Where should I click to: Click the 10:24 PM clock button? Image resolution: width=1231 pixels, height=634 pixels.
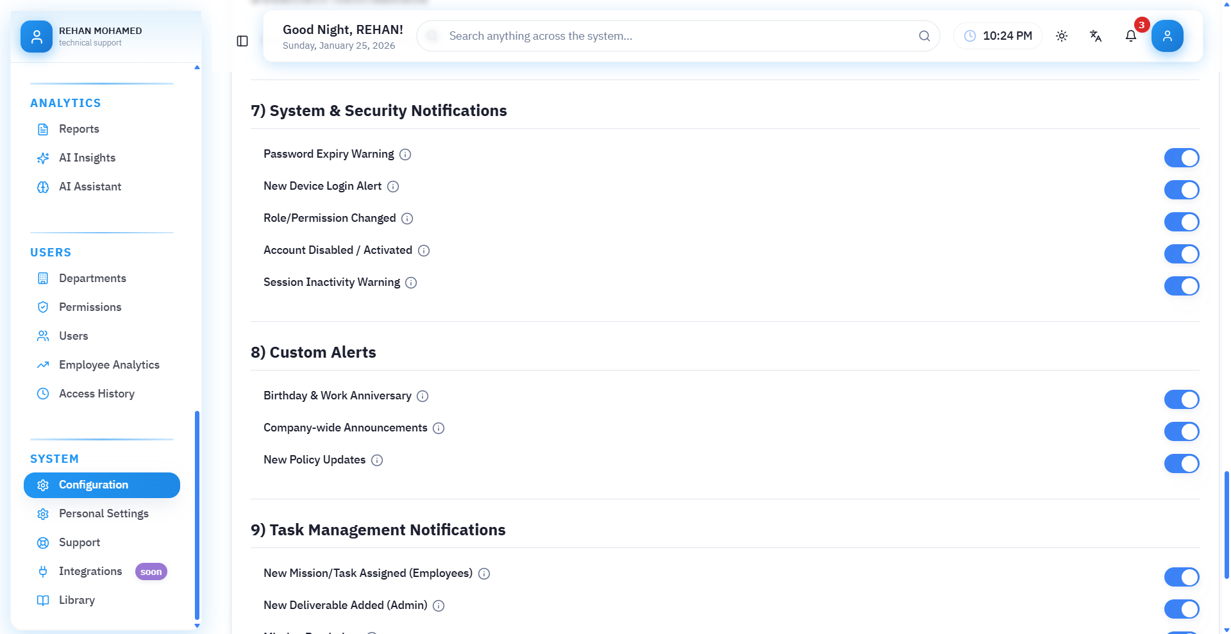[x=998, y=36]
